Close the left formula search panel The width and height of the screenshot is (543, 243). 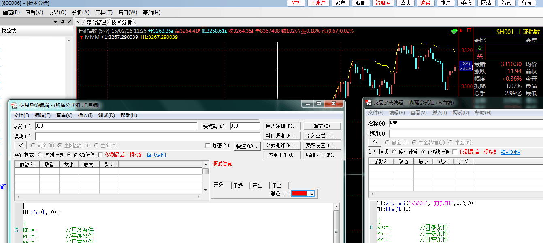pos(69,22)
